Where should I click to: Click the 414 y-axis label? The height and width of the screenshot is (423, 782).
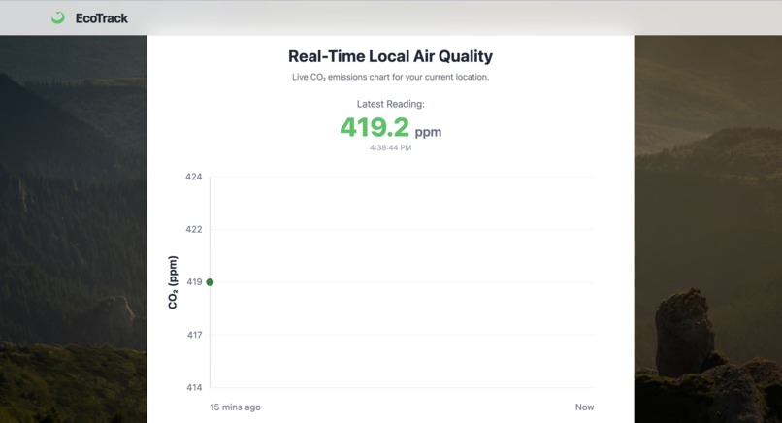point(194,387)
